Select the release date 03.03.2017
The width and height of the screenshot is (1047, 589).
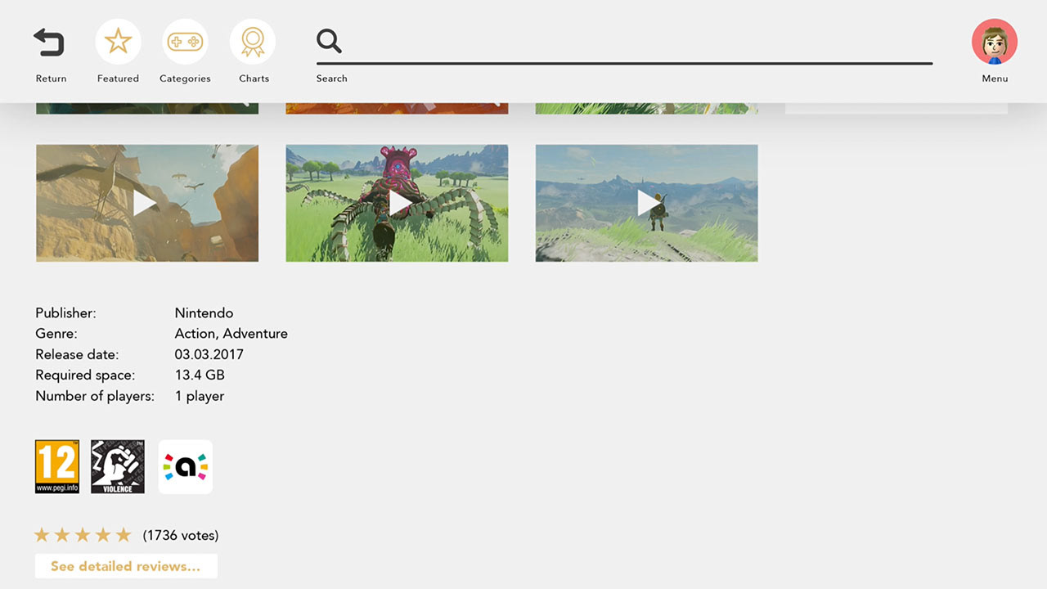point(209,354)
